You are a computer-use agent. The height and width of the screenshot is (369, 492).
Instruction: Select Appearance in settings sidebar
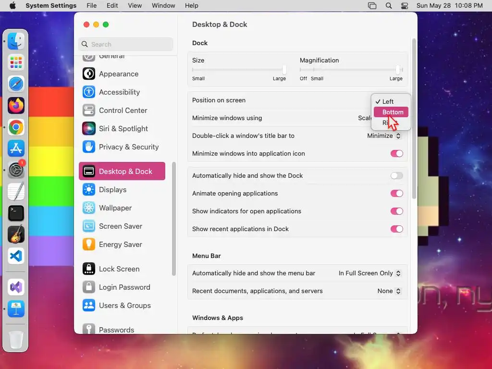pyautogui.click(x=122, y=74)
